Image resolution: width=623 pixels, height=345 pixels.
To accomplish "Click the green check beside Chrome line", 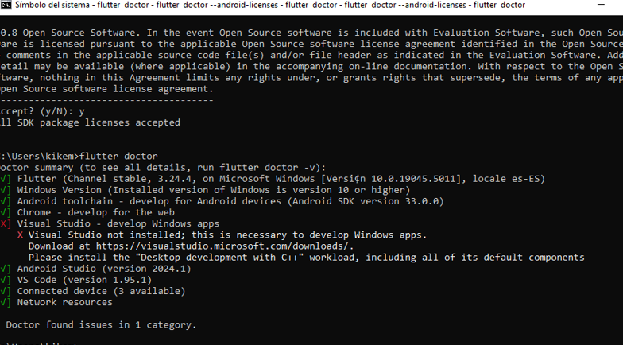I will [x=6, y=213].
